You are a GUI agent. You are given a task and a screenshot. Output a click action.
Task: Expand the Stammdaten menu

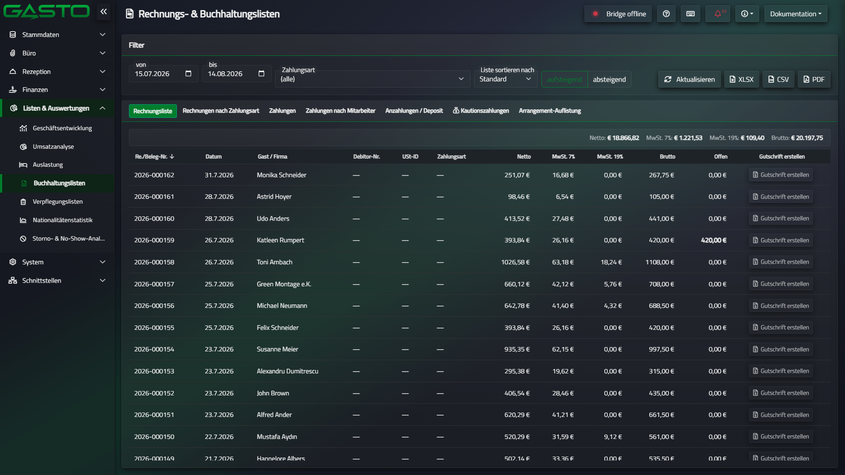pyautogui.click(x=57, y=35)
